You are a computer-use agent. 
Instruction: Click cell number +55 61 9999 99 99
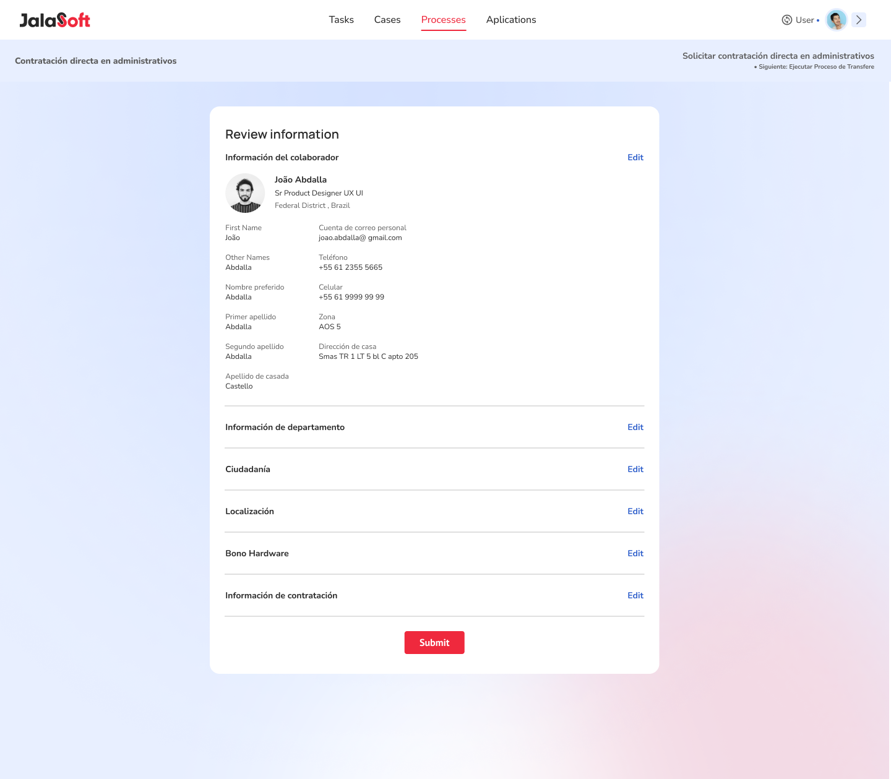pos(351,297)
